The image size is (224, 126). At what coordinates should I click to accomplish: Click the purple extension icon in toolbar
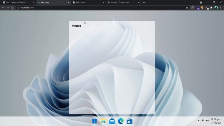[x=198, y=8]
